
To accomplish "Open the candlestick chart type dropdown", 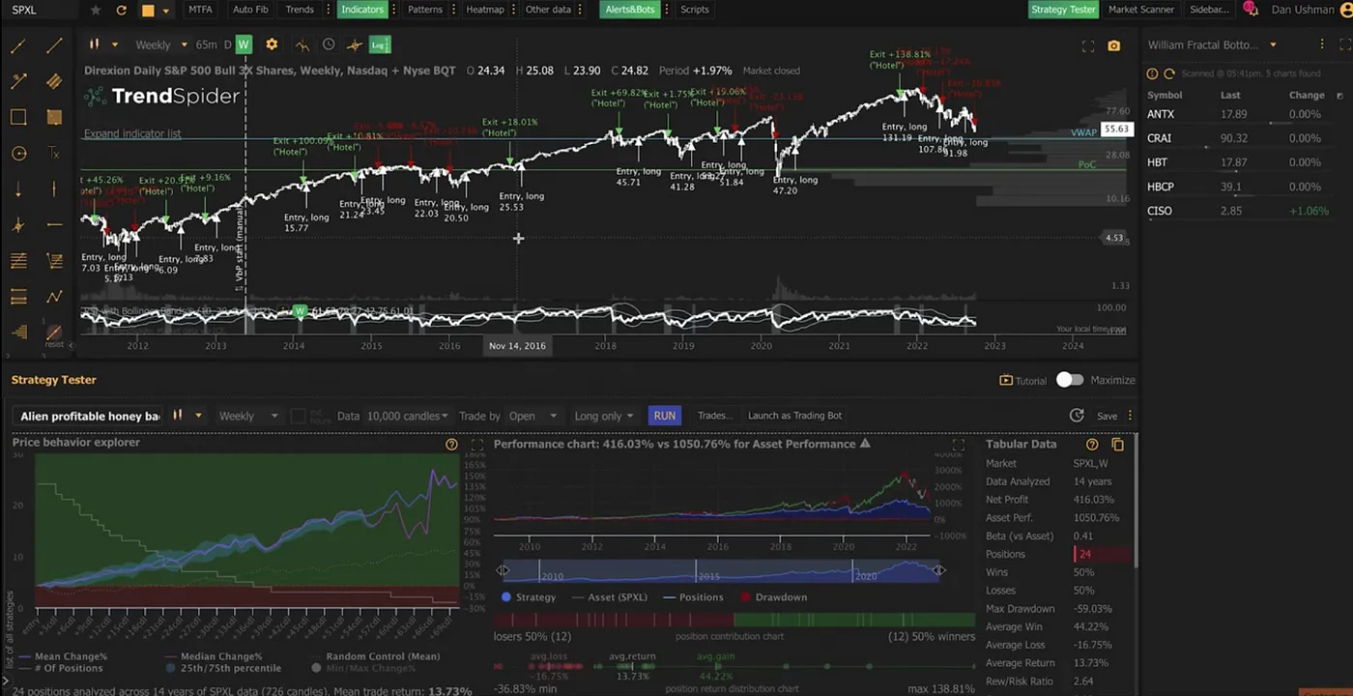I will pyautogui.click(x=104, y=44).
